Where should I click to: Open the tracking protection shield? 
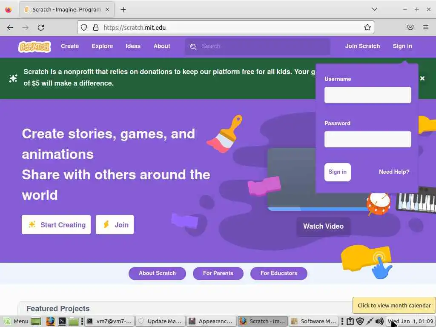tap(84, 27)
